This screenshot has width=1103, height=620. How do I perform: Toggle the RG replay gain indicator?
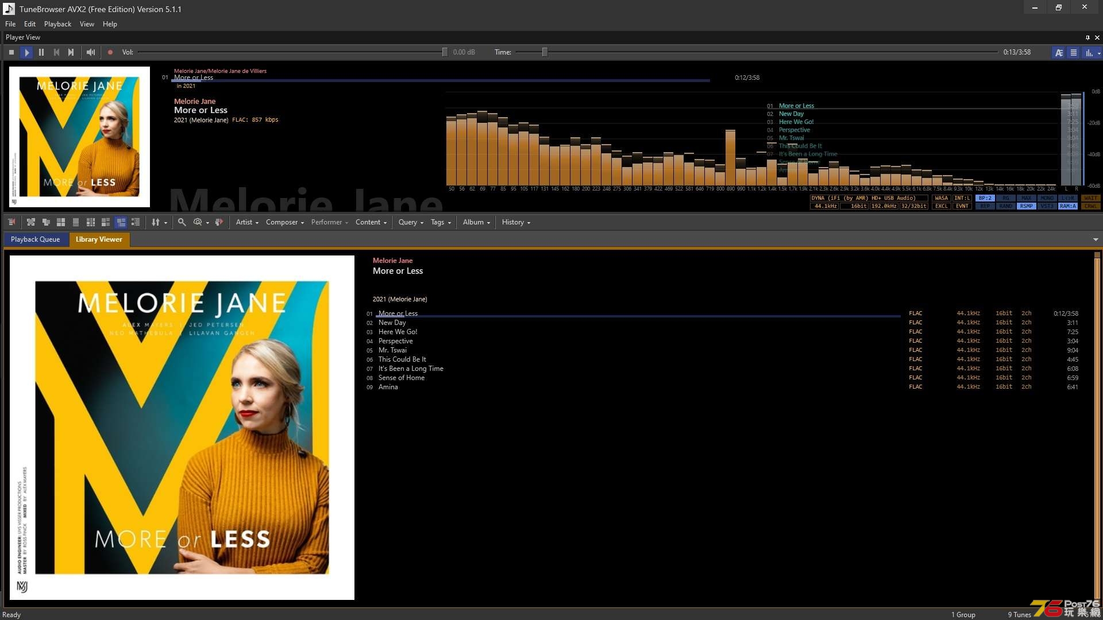[x=1006, y=198]
